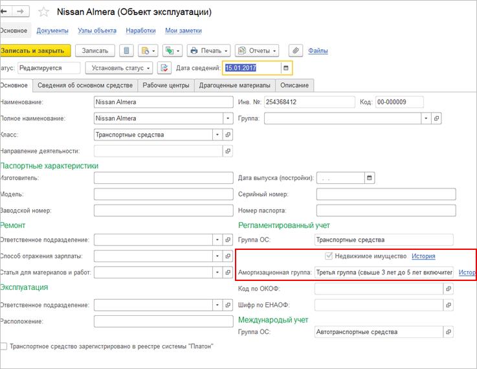Click Записать и закрыть button
Image resolution: width=477 pixels, height=369 pixels.
pos(35,50)
